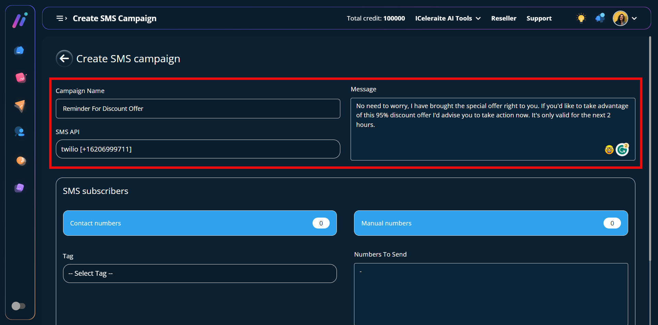Expand the profile menu chevron
The height and width of the screenshot is (325, 658).
click(634, 18)
